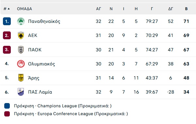
Task: Click the AEK club crest
Action: 21,35
